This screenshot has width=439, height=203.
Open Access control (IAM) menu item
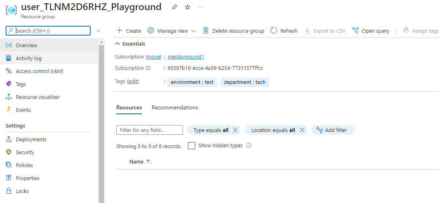pyautogui.click(x=39, y=71)
